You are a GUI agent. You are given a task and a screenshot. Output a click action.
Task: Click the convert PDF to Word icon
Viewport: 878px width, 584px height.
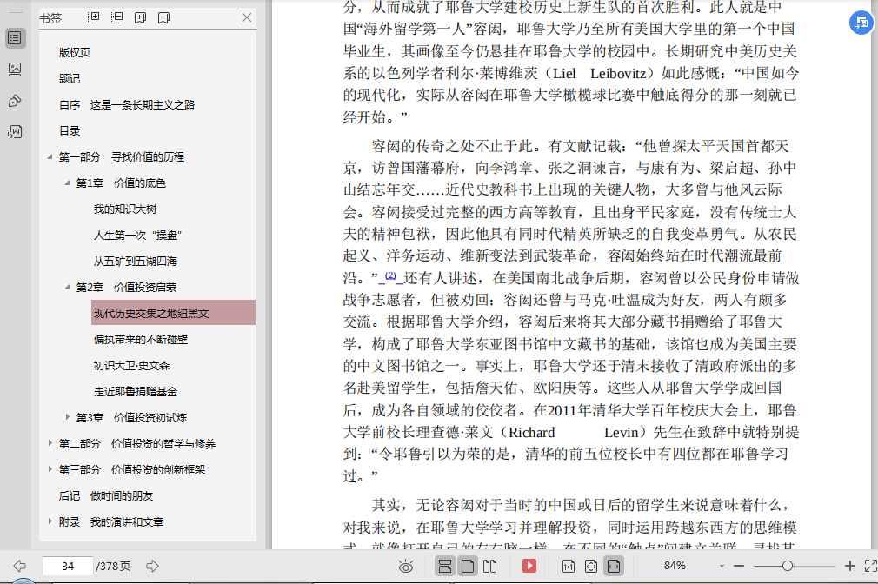15,132
